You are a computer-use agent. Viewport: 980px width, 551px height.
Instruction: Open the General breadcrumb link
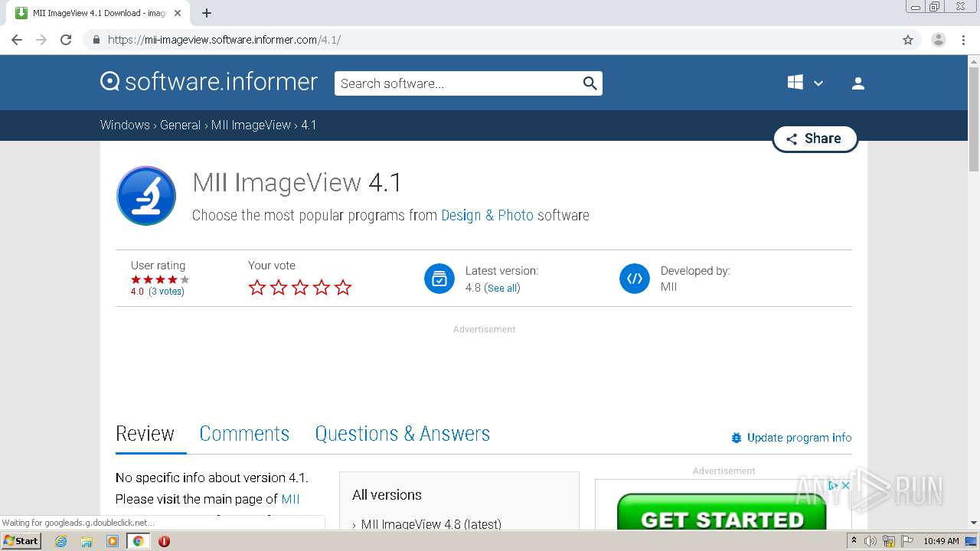click(180, 125)
